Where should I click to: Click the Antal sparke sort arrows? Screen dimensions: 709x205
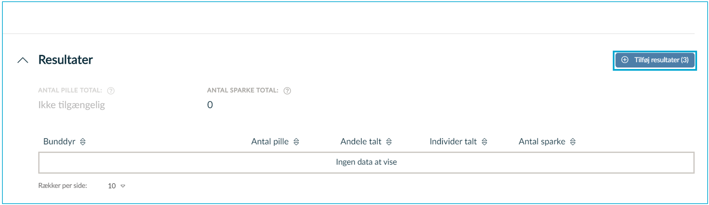pos(573,142)
